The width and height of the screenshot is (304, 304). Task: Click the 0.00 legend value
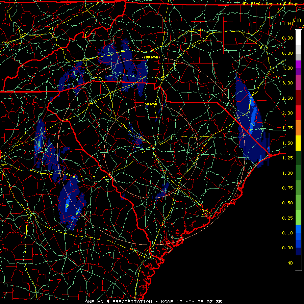[x=287, y=248]
